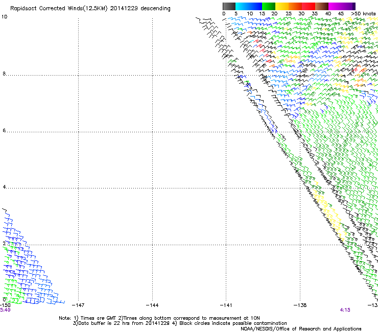378x332 pixels.
Task: Click the NOAA/NESDIS credit text
Action: click(x=301, y=329)
